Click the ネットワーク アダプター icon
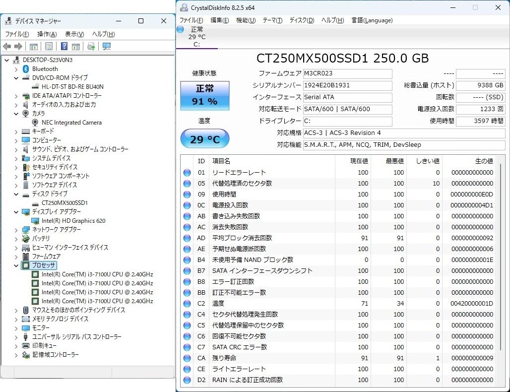This screenshot has width=510, height=392. pos(26,230)
